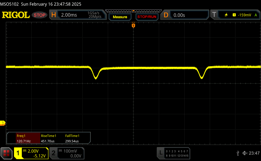Open the delay D settings
This screenshot has height=161, width=261.
click(x=166, y=15)
